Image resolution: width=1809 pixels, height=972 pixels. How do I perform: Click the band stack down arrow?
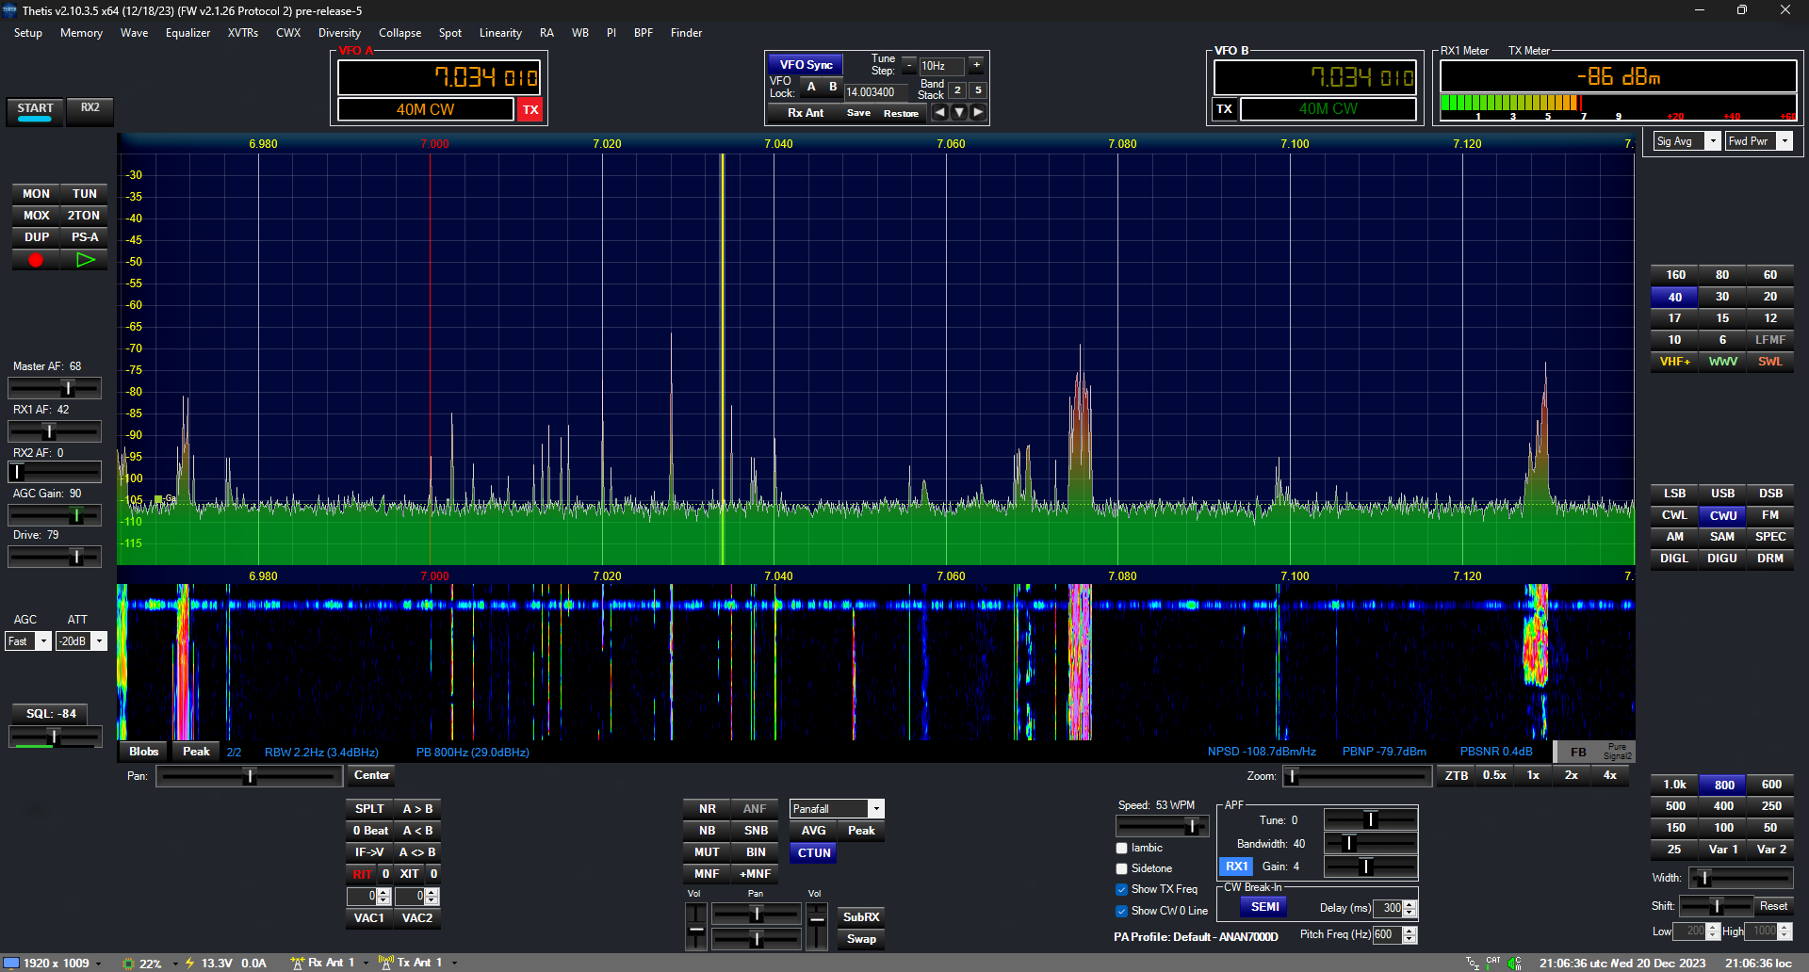tap(959, 113)
